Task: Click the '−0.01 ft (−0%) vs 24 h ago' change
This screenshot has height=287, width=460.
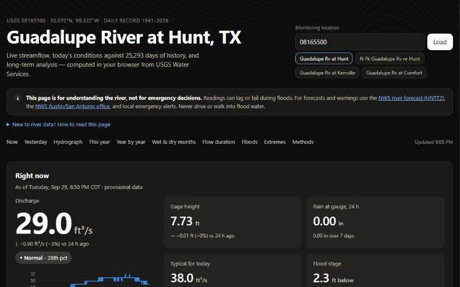Action: click(x=203, y=236)
